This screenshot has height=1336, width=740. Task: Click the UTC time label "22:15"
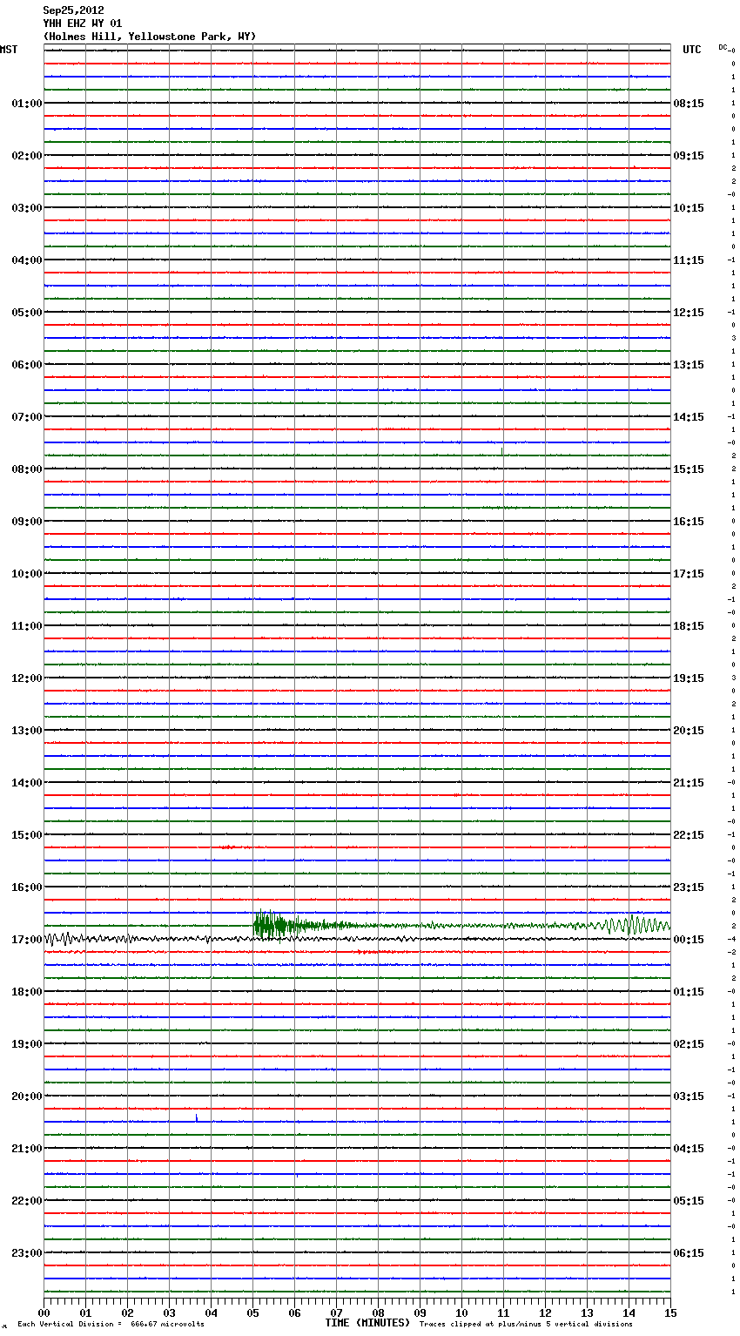pos(689,835)
